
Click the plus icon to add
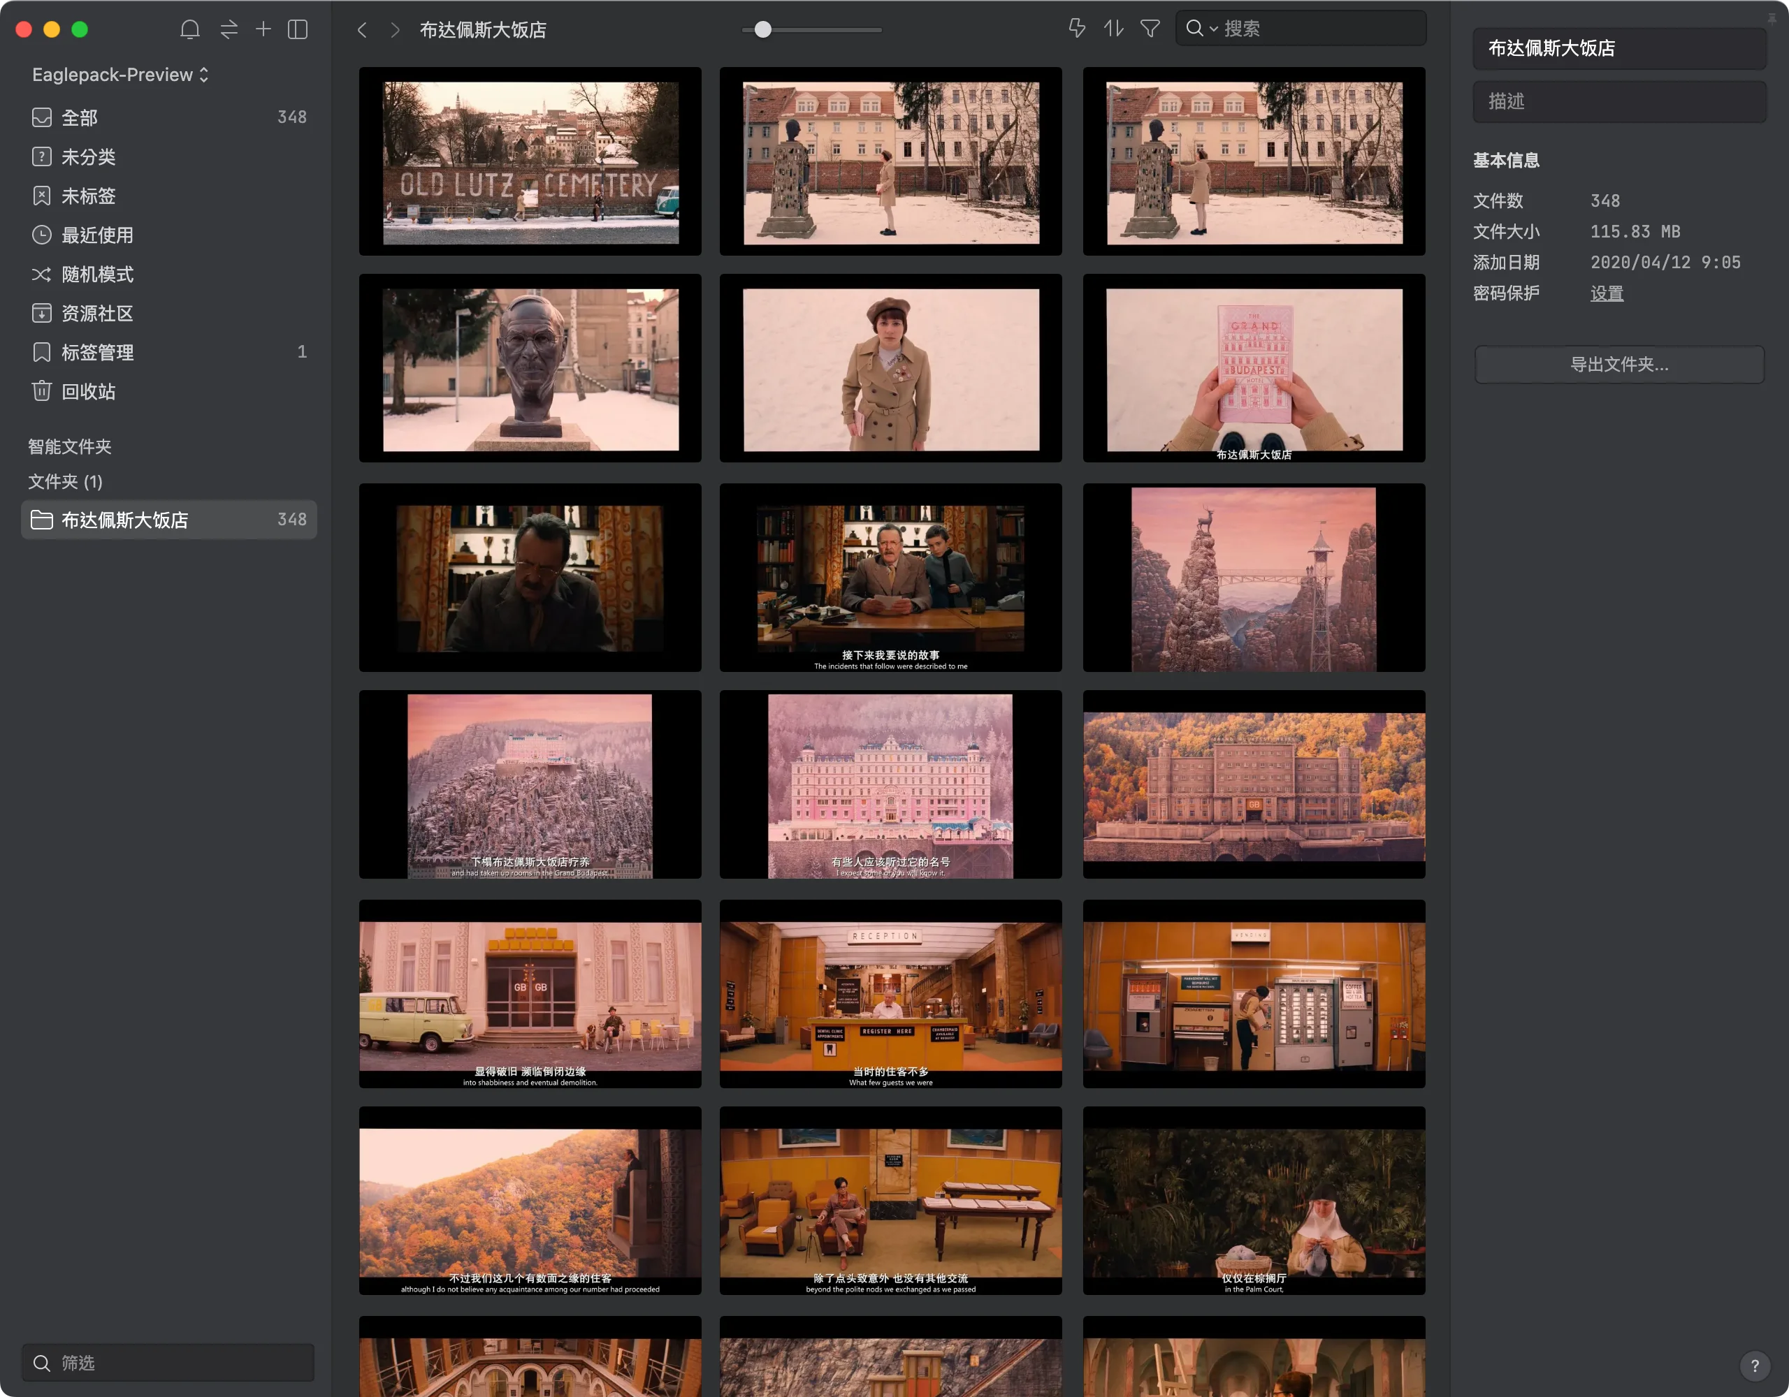click(263, 29)
